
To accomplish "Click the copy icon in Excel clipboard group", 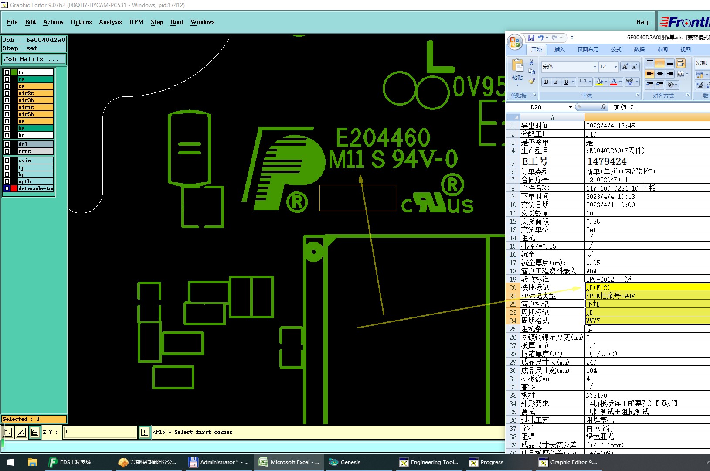I will pyautogui.click(x=532, y=72).
